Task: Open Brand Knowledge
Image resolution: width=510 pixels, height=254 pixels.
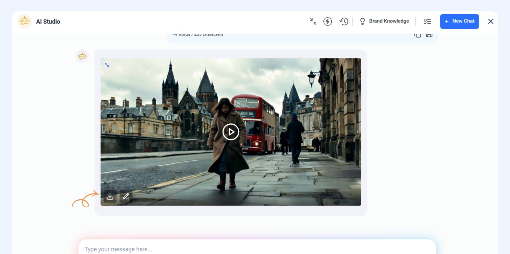Action: coord(389,21)
